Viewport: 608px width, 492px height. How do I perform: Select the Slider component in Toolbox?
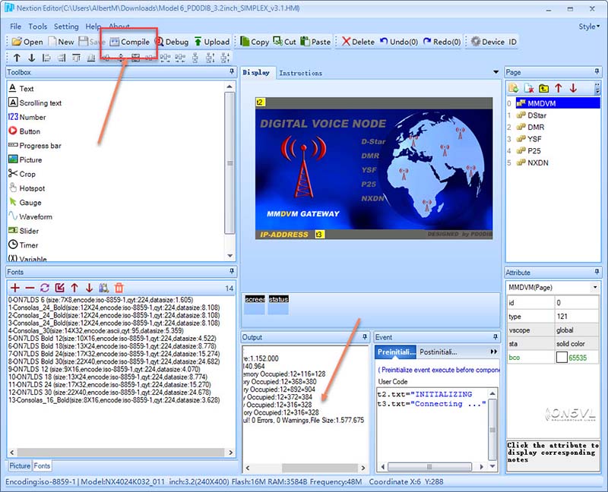24,231
